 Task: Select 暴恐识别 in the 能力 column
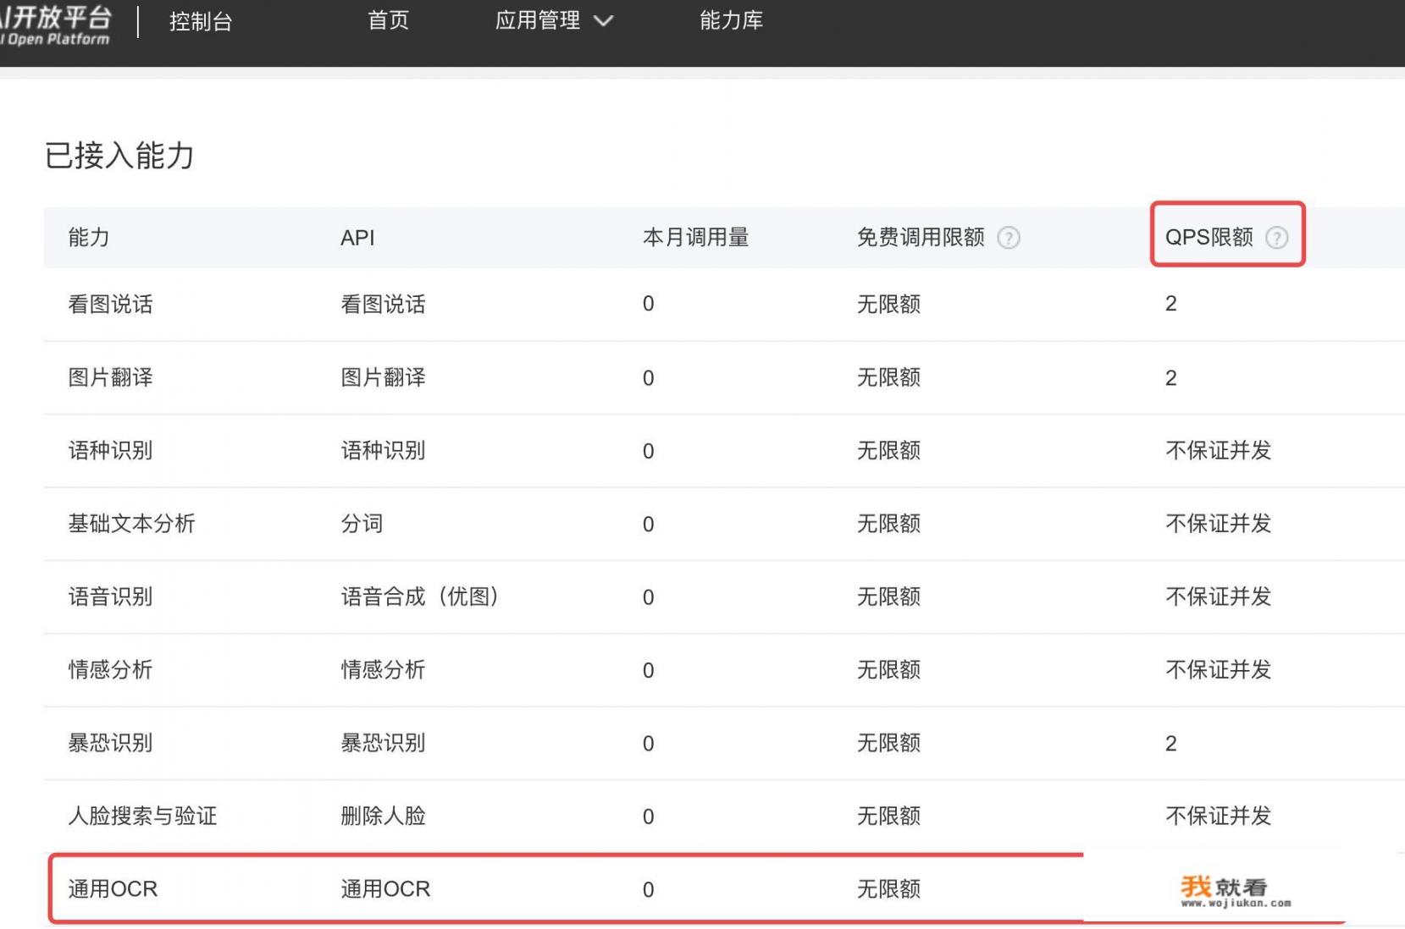tap(110, 744)
